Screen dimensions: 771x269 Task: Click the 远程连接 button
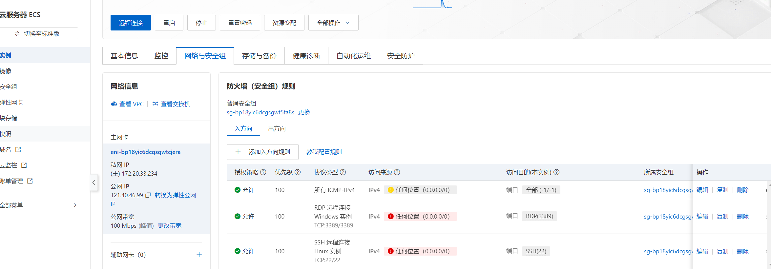131,23
